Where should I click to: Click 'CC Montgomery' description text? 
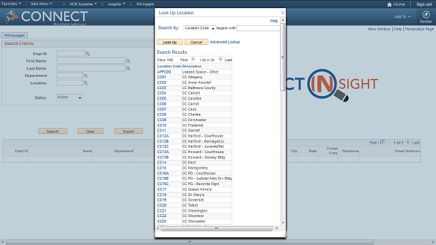[196, 168]
